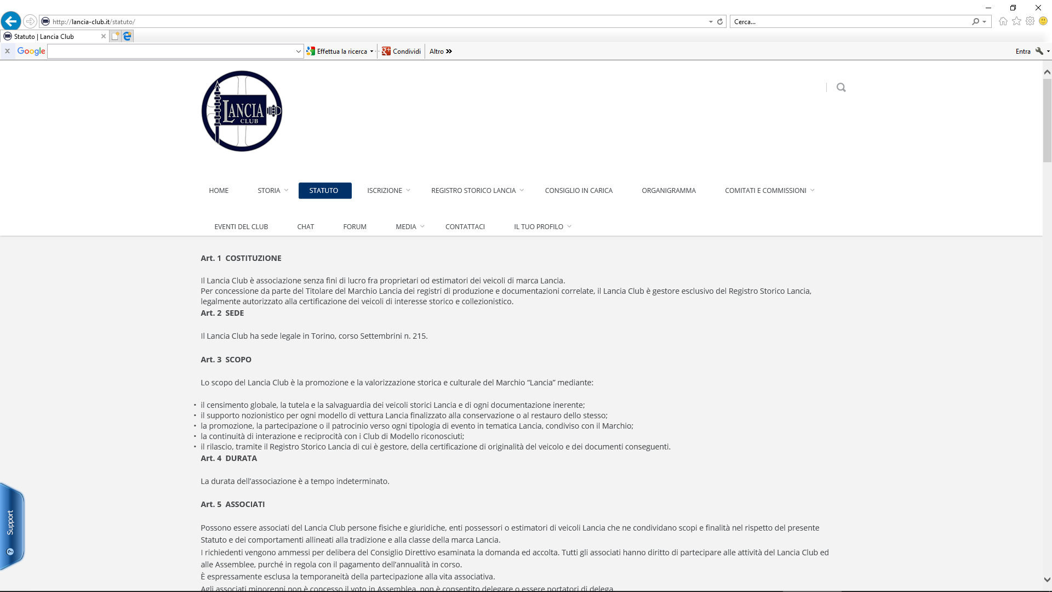Open the CONTATTACI page
Viewport: 1052px width, 592px height.
(465, 226)
